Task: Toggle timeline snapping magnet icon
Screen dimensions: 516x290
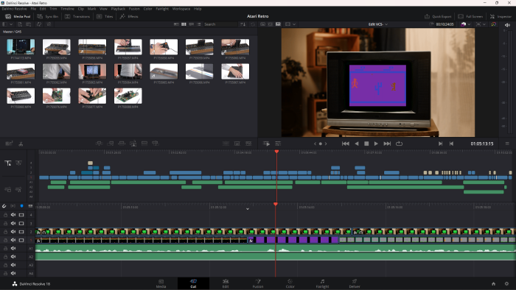Action: tap(4, 206)
